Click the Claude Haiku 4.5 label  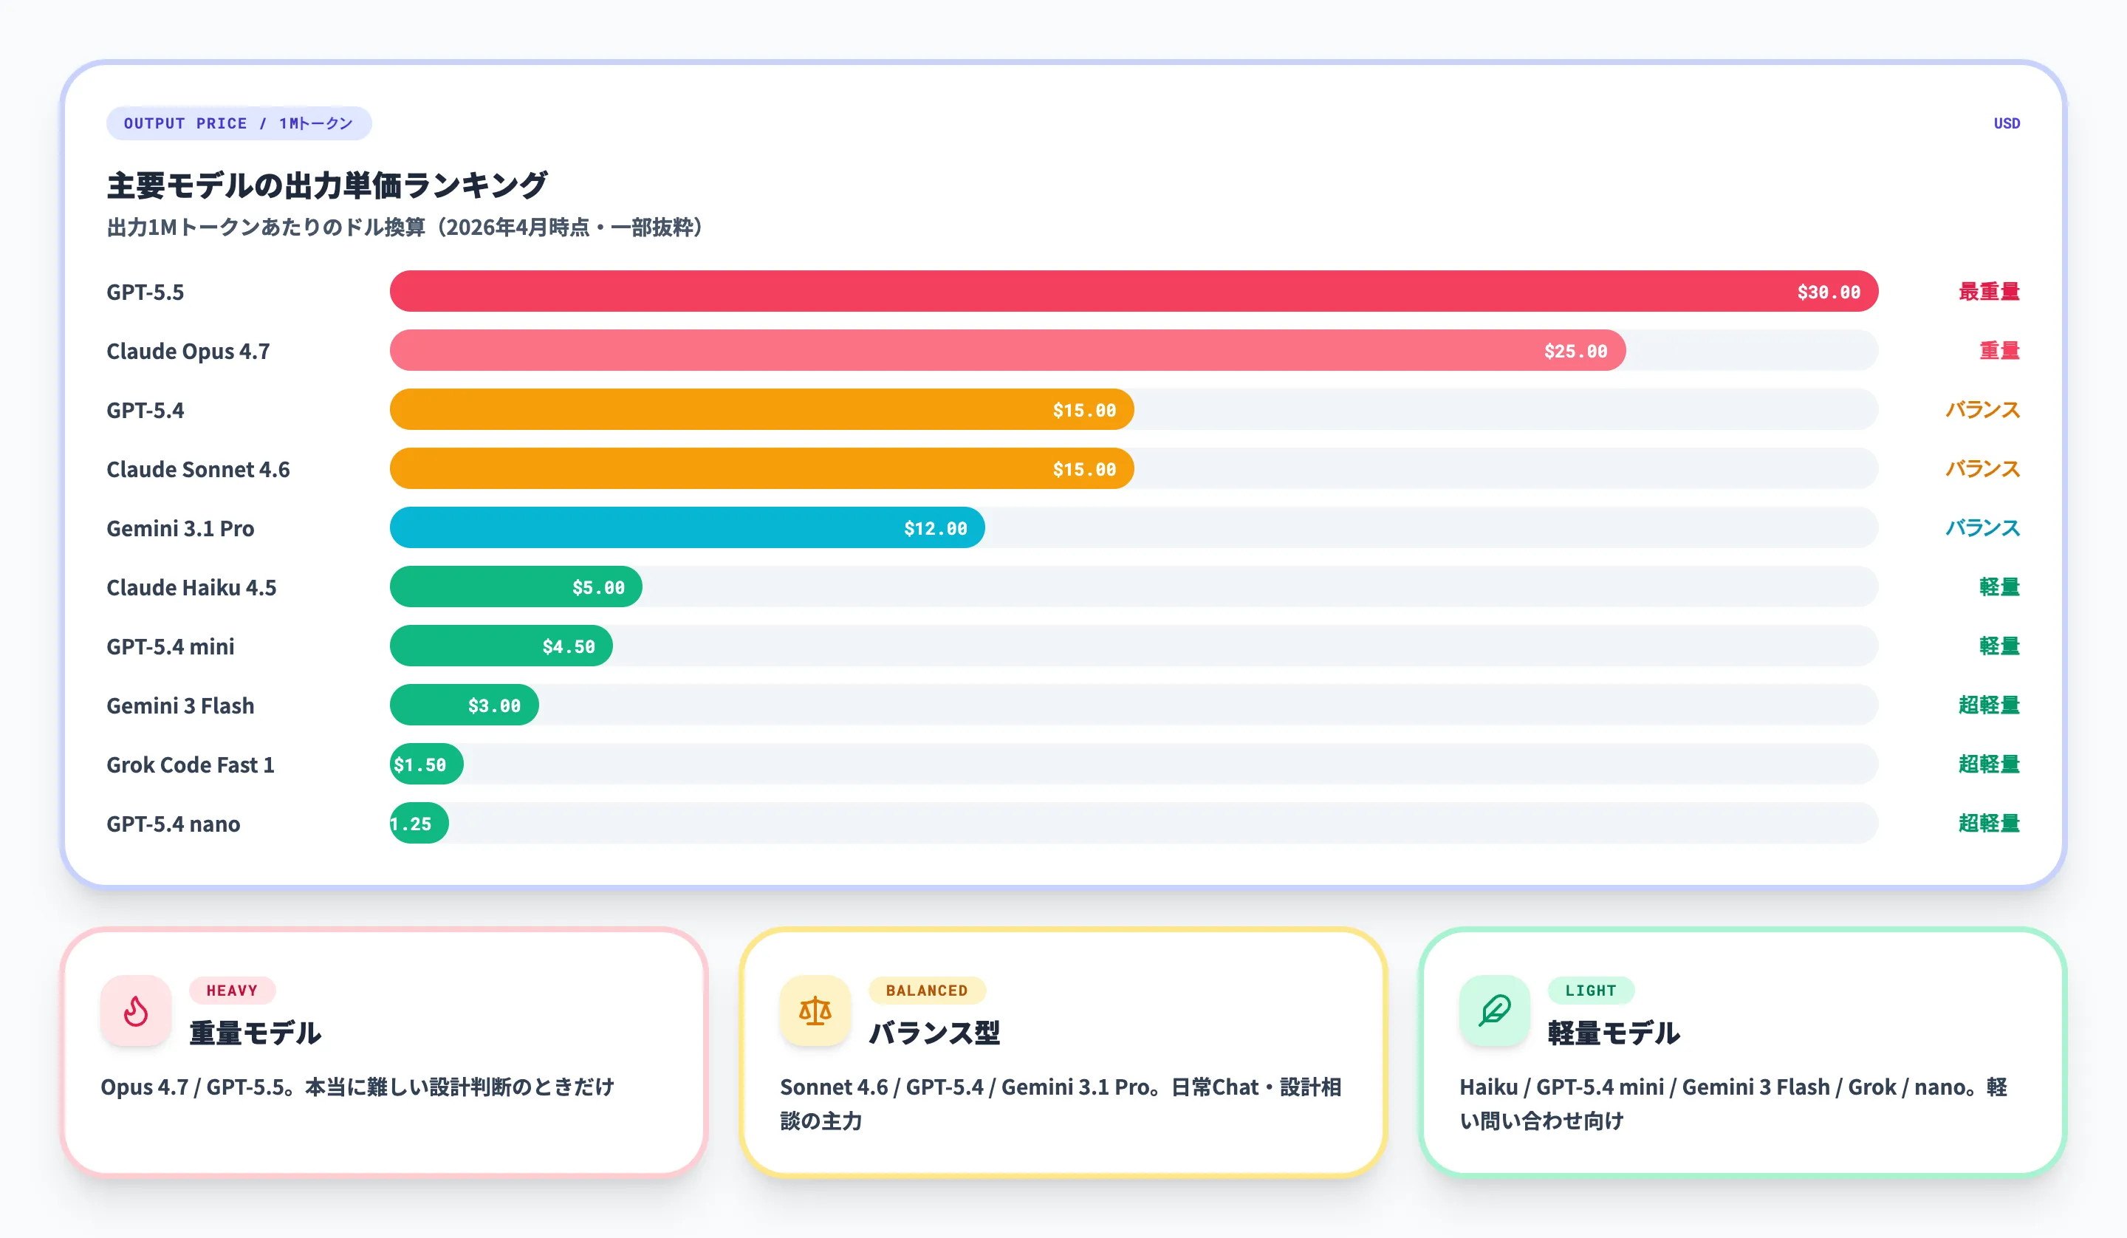click(191, 588)
